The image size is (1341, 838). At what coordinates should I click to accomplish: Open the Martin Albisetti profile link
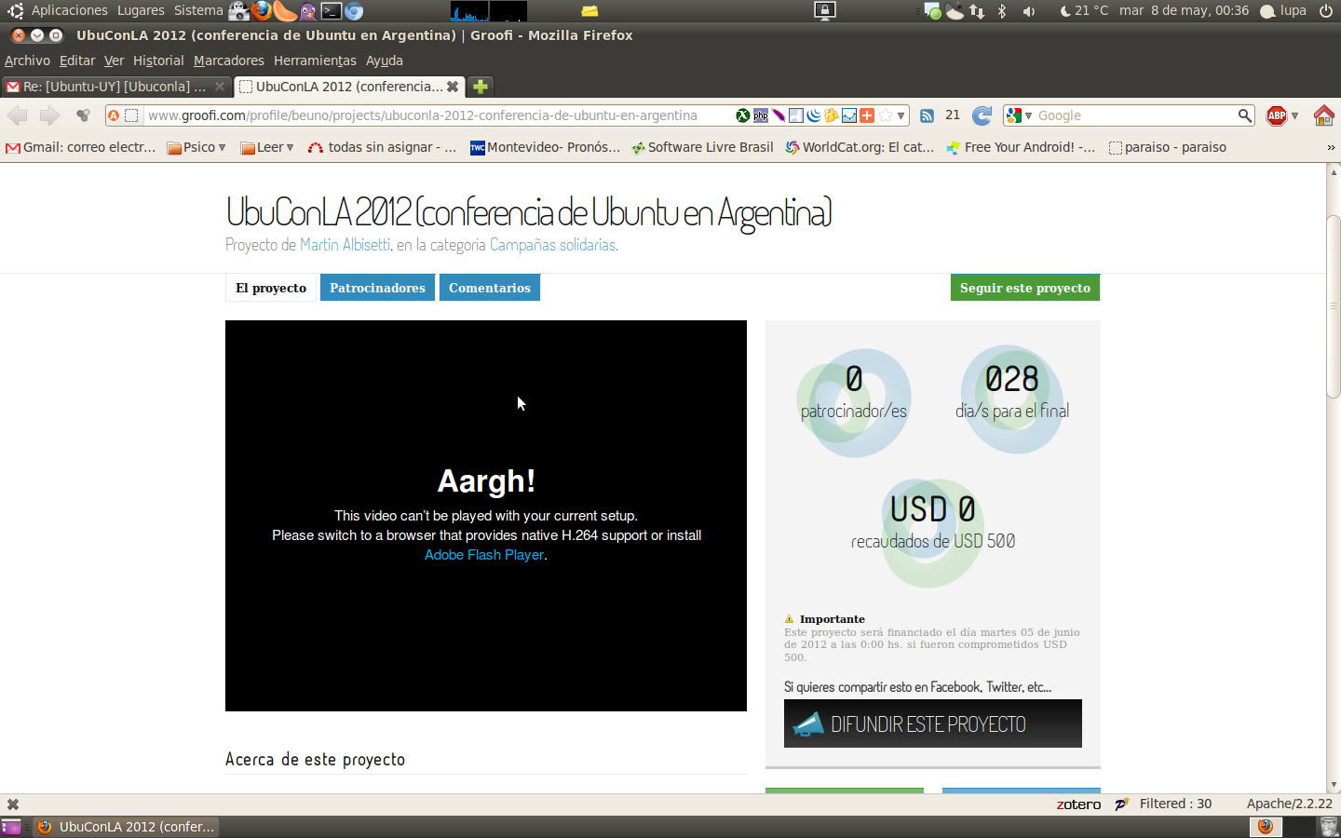345,245
